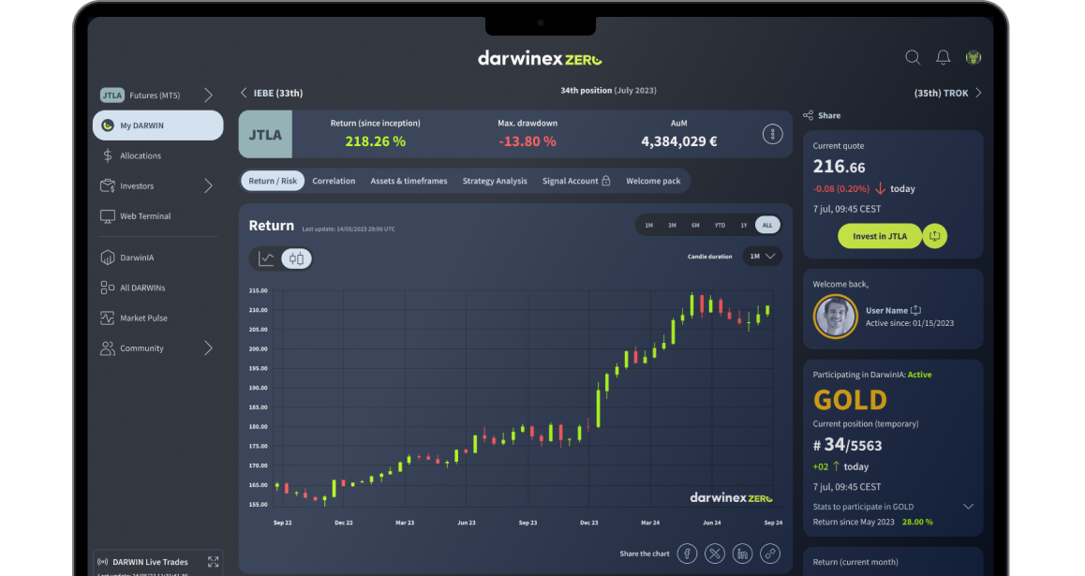
Task: Click the JTLA ticker badge
Action: [266, 135]
